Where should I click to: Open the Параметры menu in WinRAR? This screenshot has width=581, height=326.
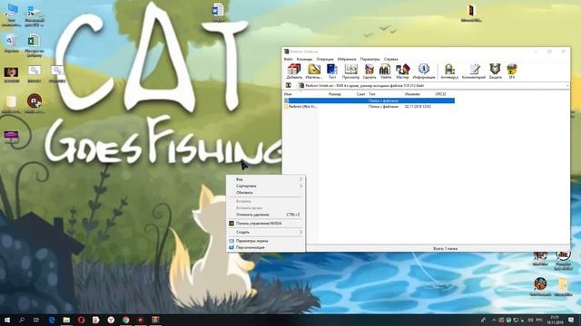tap(369, 59)
